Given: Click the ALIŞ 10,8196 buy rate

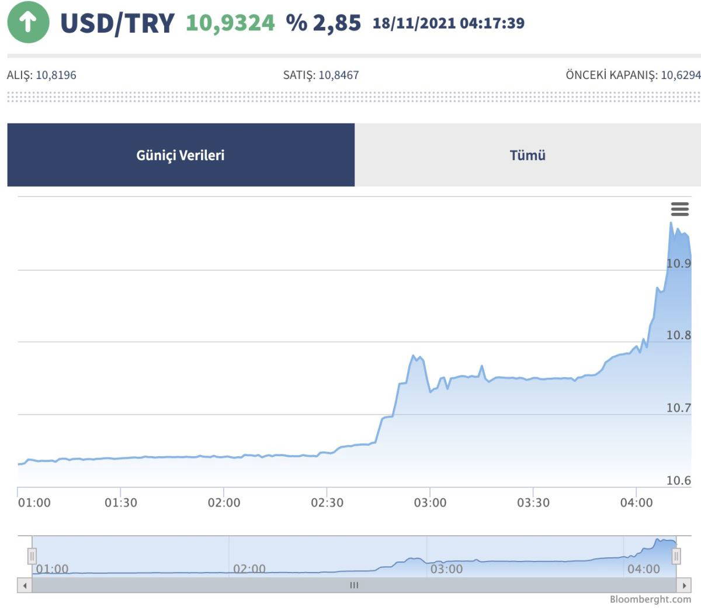Looking at the screenshot, I should tap(41, 75).
